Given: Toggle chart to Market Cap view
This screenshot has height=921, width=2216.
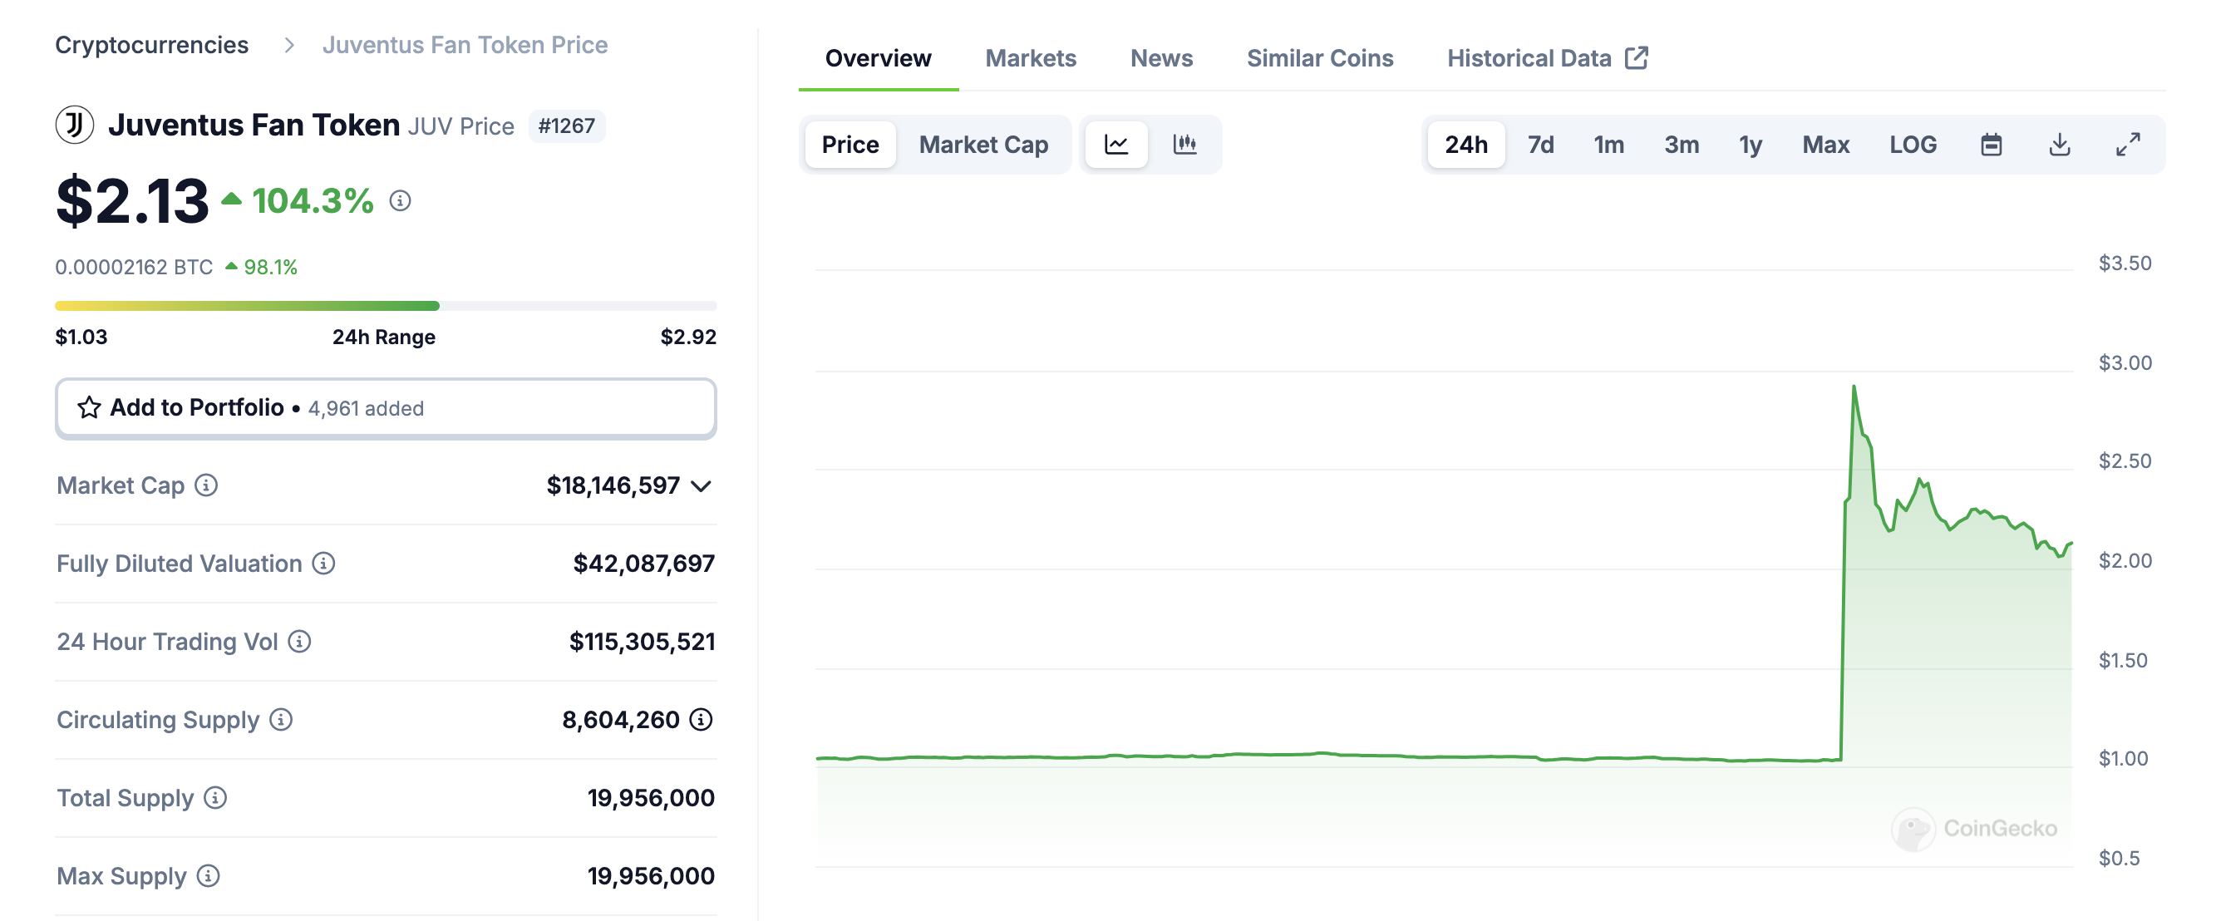Looking at the screenshot, I should click(982, 145).
